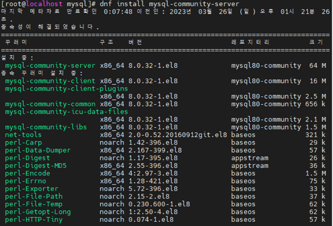Screen dimensions: 333x226
Task: Click the '버전' column header
Action: tap(135, 42)
